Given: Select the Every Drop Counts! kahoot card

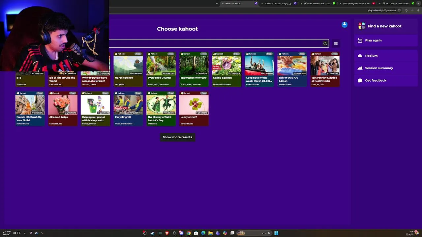Looking at the screenshot, I should [161, 69].
